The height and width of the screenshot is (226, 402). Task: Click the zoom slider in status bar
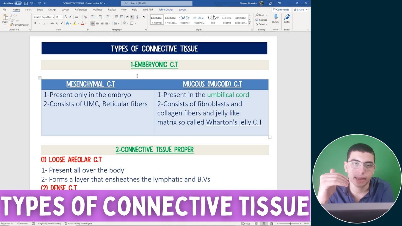[290, 223]
